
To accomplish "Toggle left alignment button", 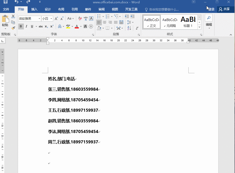I will click(x=99, y=22).
